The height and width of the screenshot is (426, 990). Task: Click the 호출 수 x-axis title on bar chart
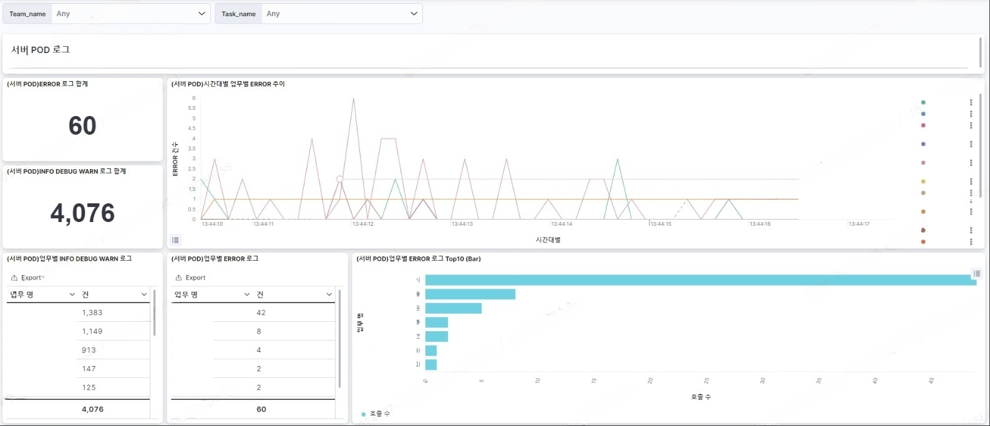701,397
